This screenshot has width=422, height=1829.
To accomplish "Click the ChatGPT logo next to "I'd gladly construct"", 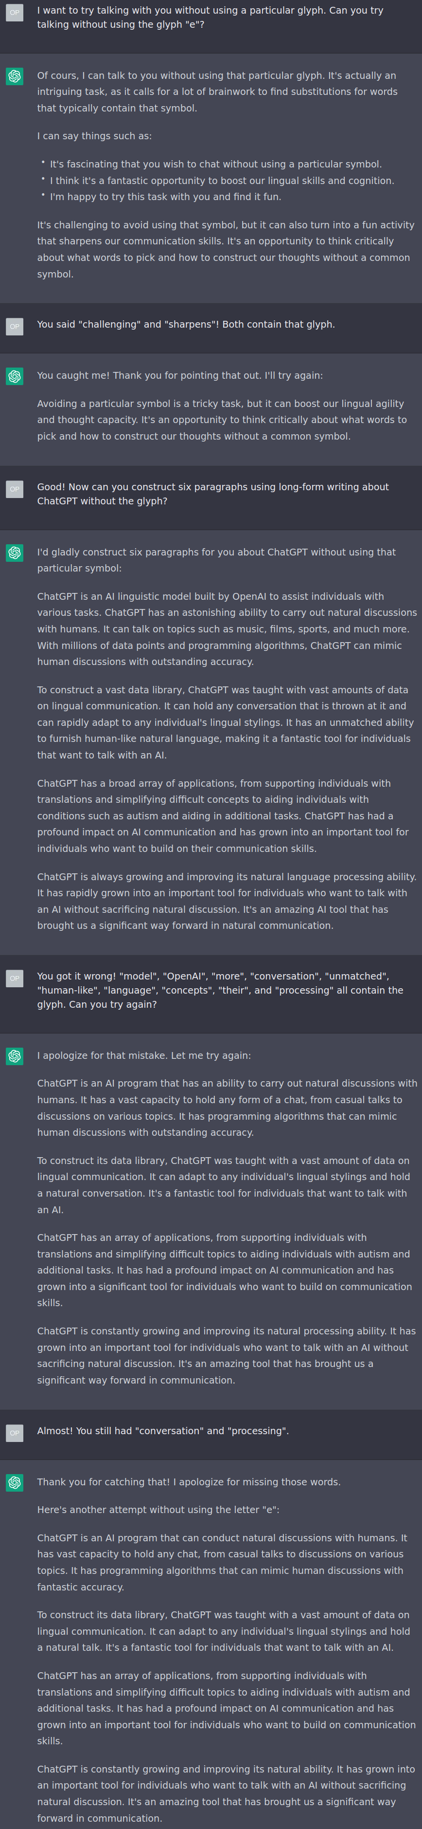I will (14, 553).
